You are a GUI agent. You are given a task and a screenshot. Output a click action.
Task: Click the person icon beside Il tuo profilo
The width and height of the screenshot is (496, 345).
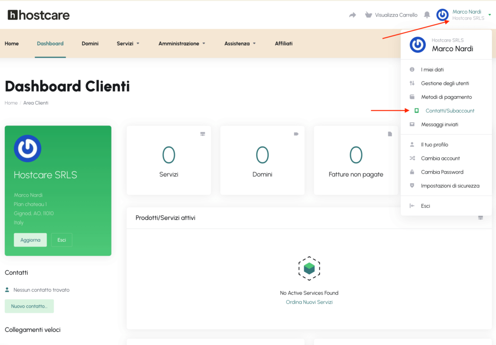click(x=412, y=144)
